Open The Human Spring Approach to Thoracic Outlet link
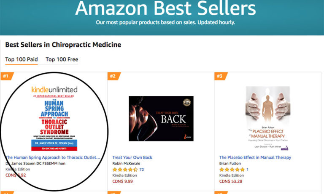 [53, 157]
